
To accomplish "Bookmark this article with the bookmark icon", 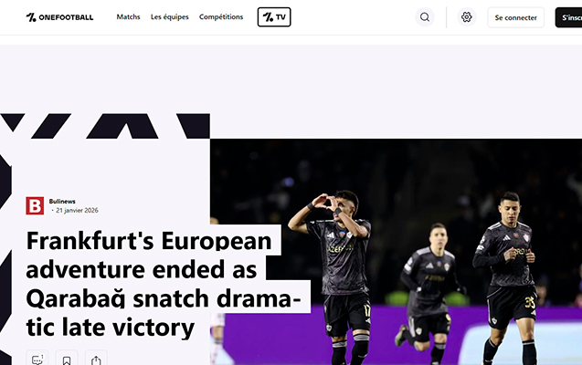I will [67, 360].
